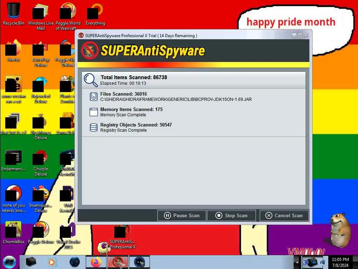
Task: Open Bejeweled Deluxe desktop shortcut
Action: 41,90
